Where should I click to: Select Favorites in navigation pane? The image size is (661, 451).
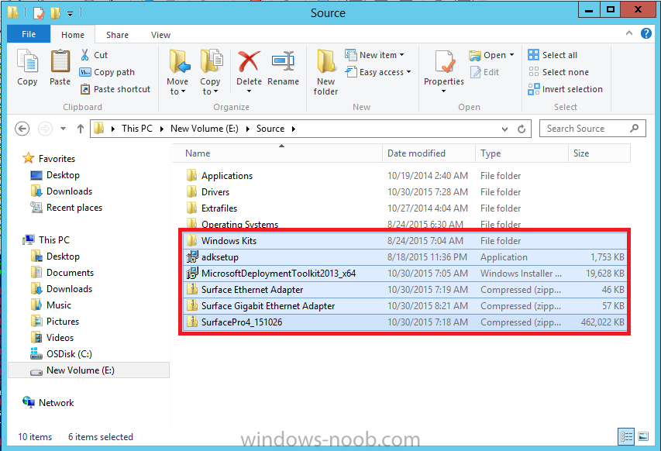tap(57, 159)
